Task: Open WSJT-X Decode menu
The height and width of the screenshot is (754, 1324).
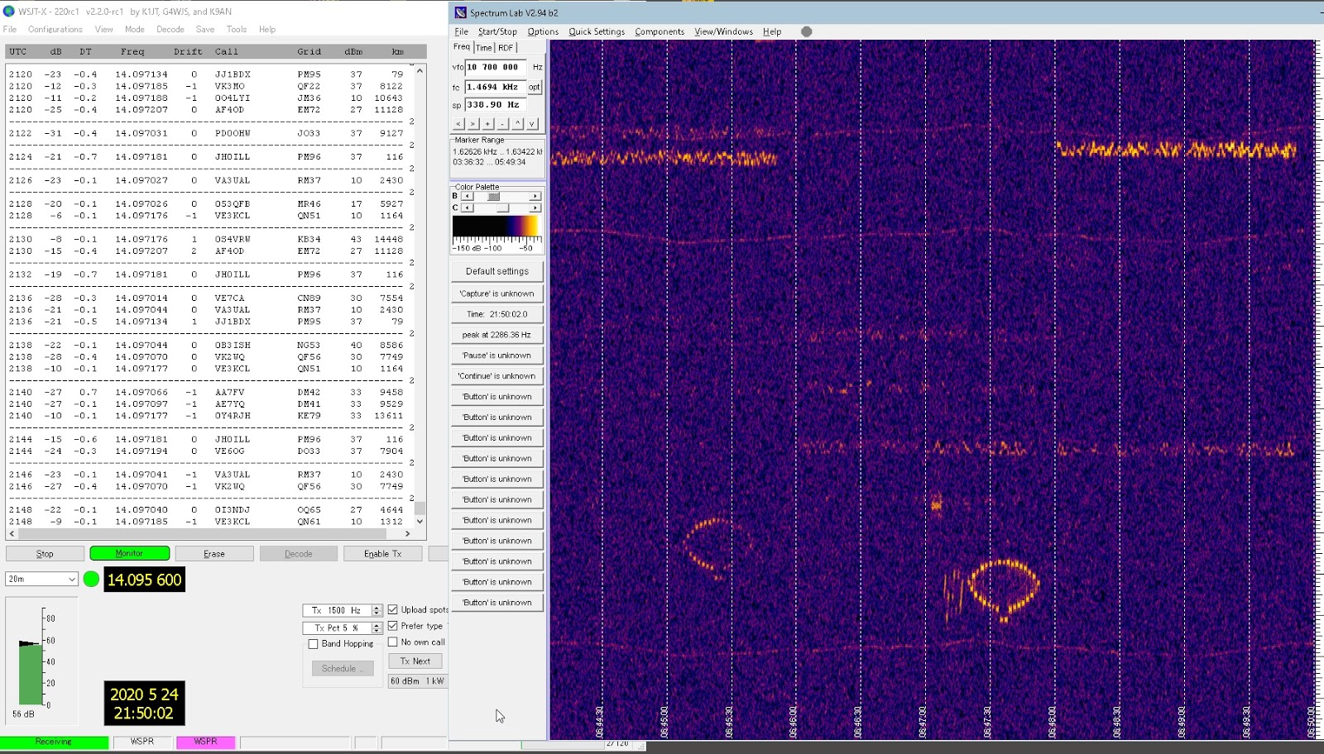Action: [170, 29]
